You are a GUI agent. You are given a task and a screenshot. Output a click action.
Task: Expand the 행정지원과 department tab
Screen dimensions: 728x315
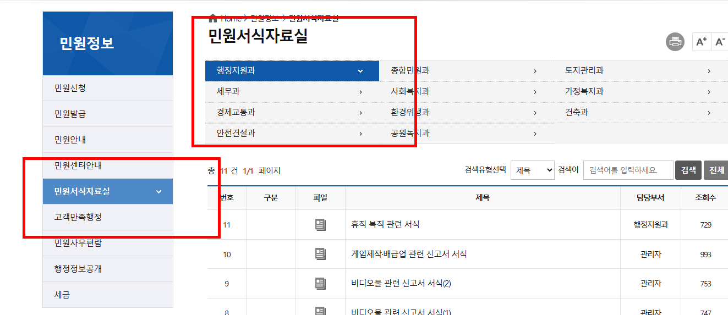click(292, 71)
